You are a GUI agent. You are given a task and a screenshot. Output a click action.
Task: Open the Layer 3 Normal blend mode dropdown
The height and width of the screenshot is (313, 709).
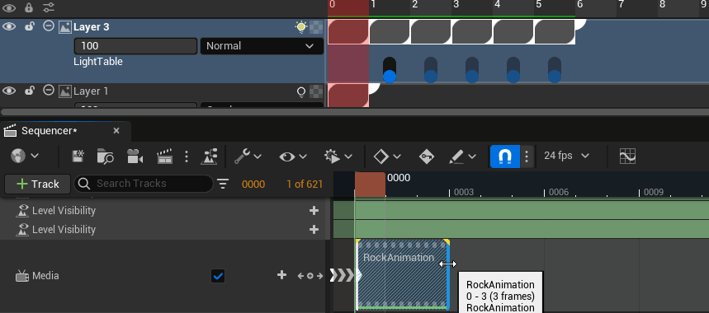tap(262, 46)
